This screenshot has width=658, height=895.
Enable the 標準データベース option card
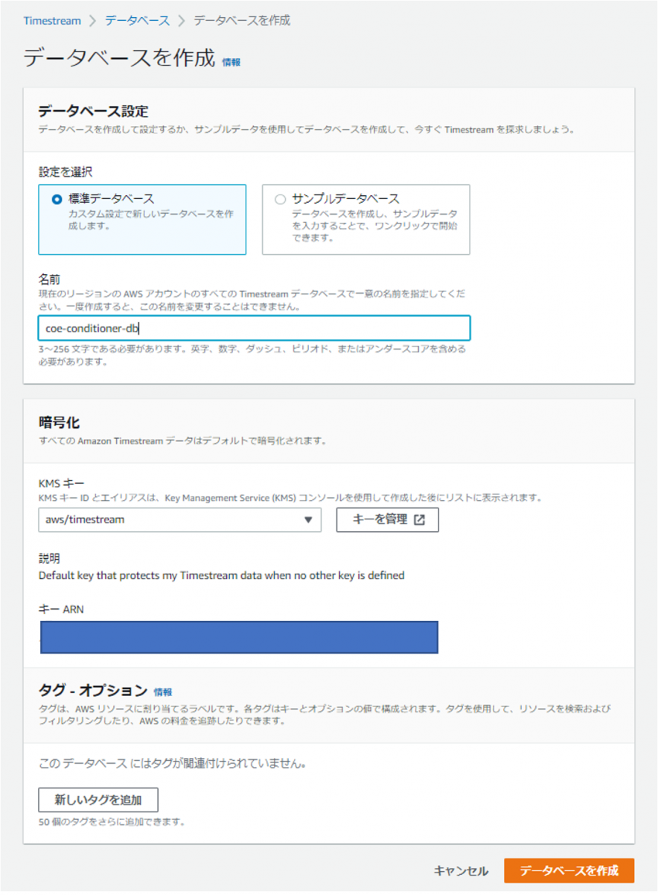(141, 218)
